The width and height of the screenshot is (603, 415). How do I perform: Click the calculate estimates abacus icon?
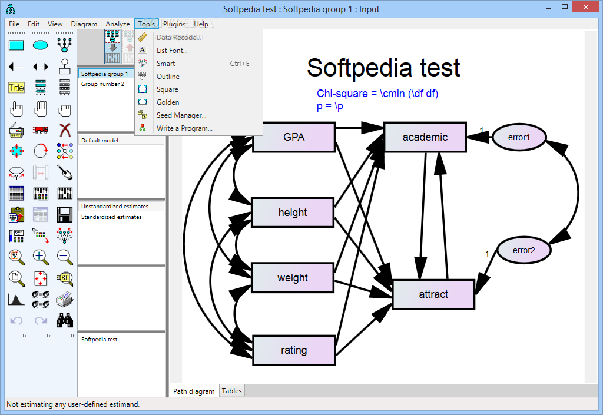(65, 193)
